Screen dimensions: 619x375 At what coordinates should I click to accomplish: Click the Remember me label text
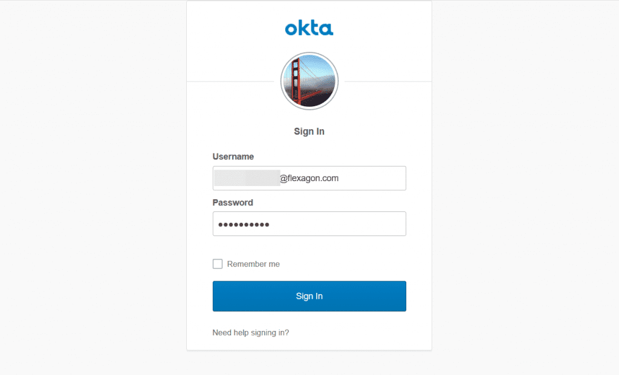tap(253, 264)
